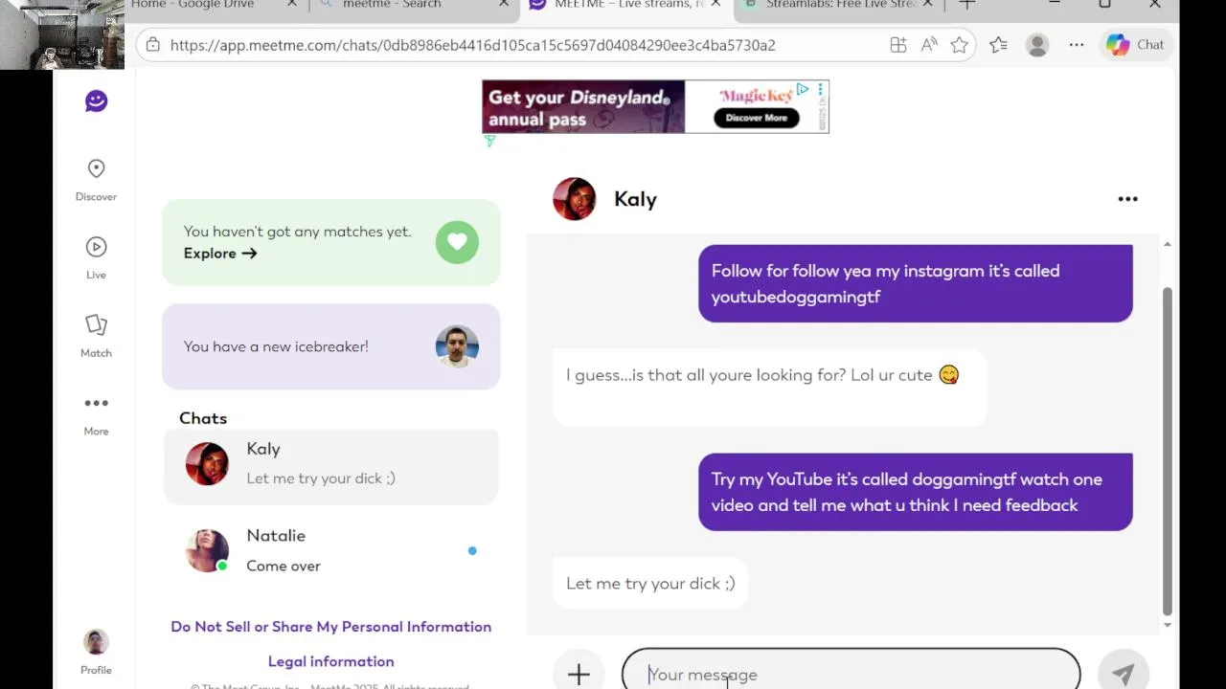
Task: Open the Match cards icon
Action: click(x=96, y=324)
